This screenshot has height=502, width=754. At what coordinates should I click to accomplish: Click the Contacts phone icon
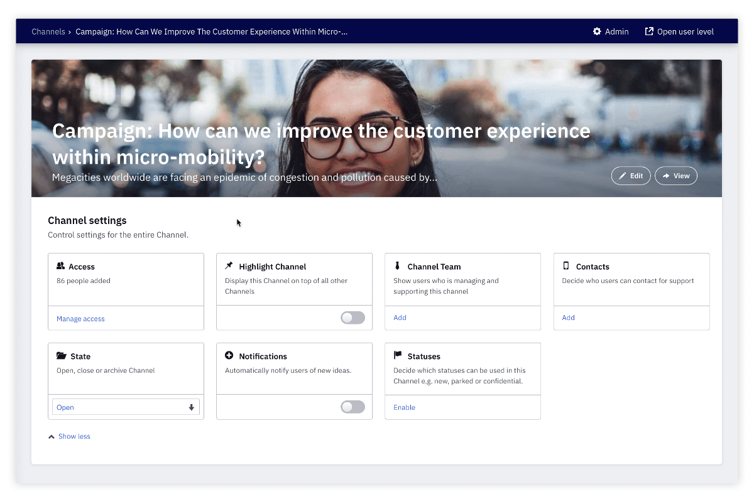[565, 266]
